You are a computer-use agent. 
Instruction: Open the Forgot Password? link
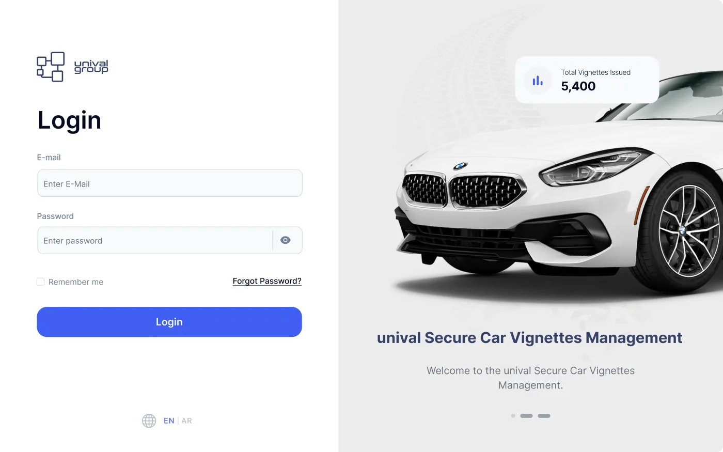(267, 281)
